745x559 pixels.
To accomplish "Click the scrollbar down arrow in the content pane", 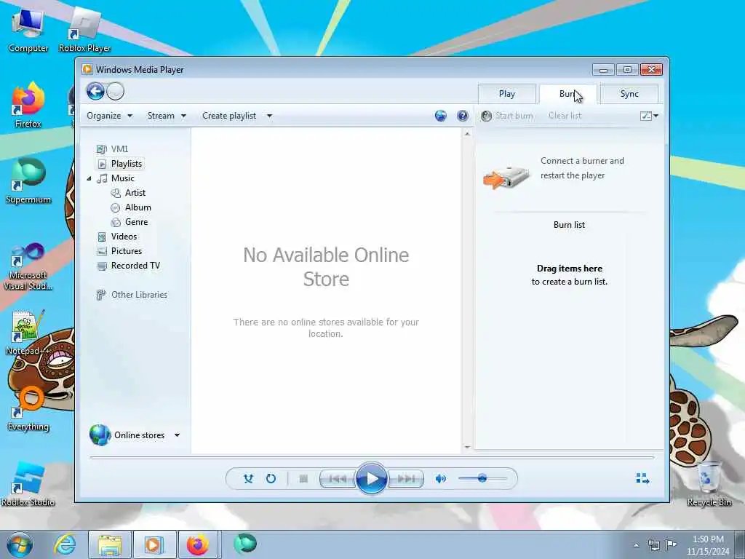I will coord(467,447).
